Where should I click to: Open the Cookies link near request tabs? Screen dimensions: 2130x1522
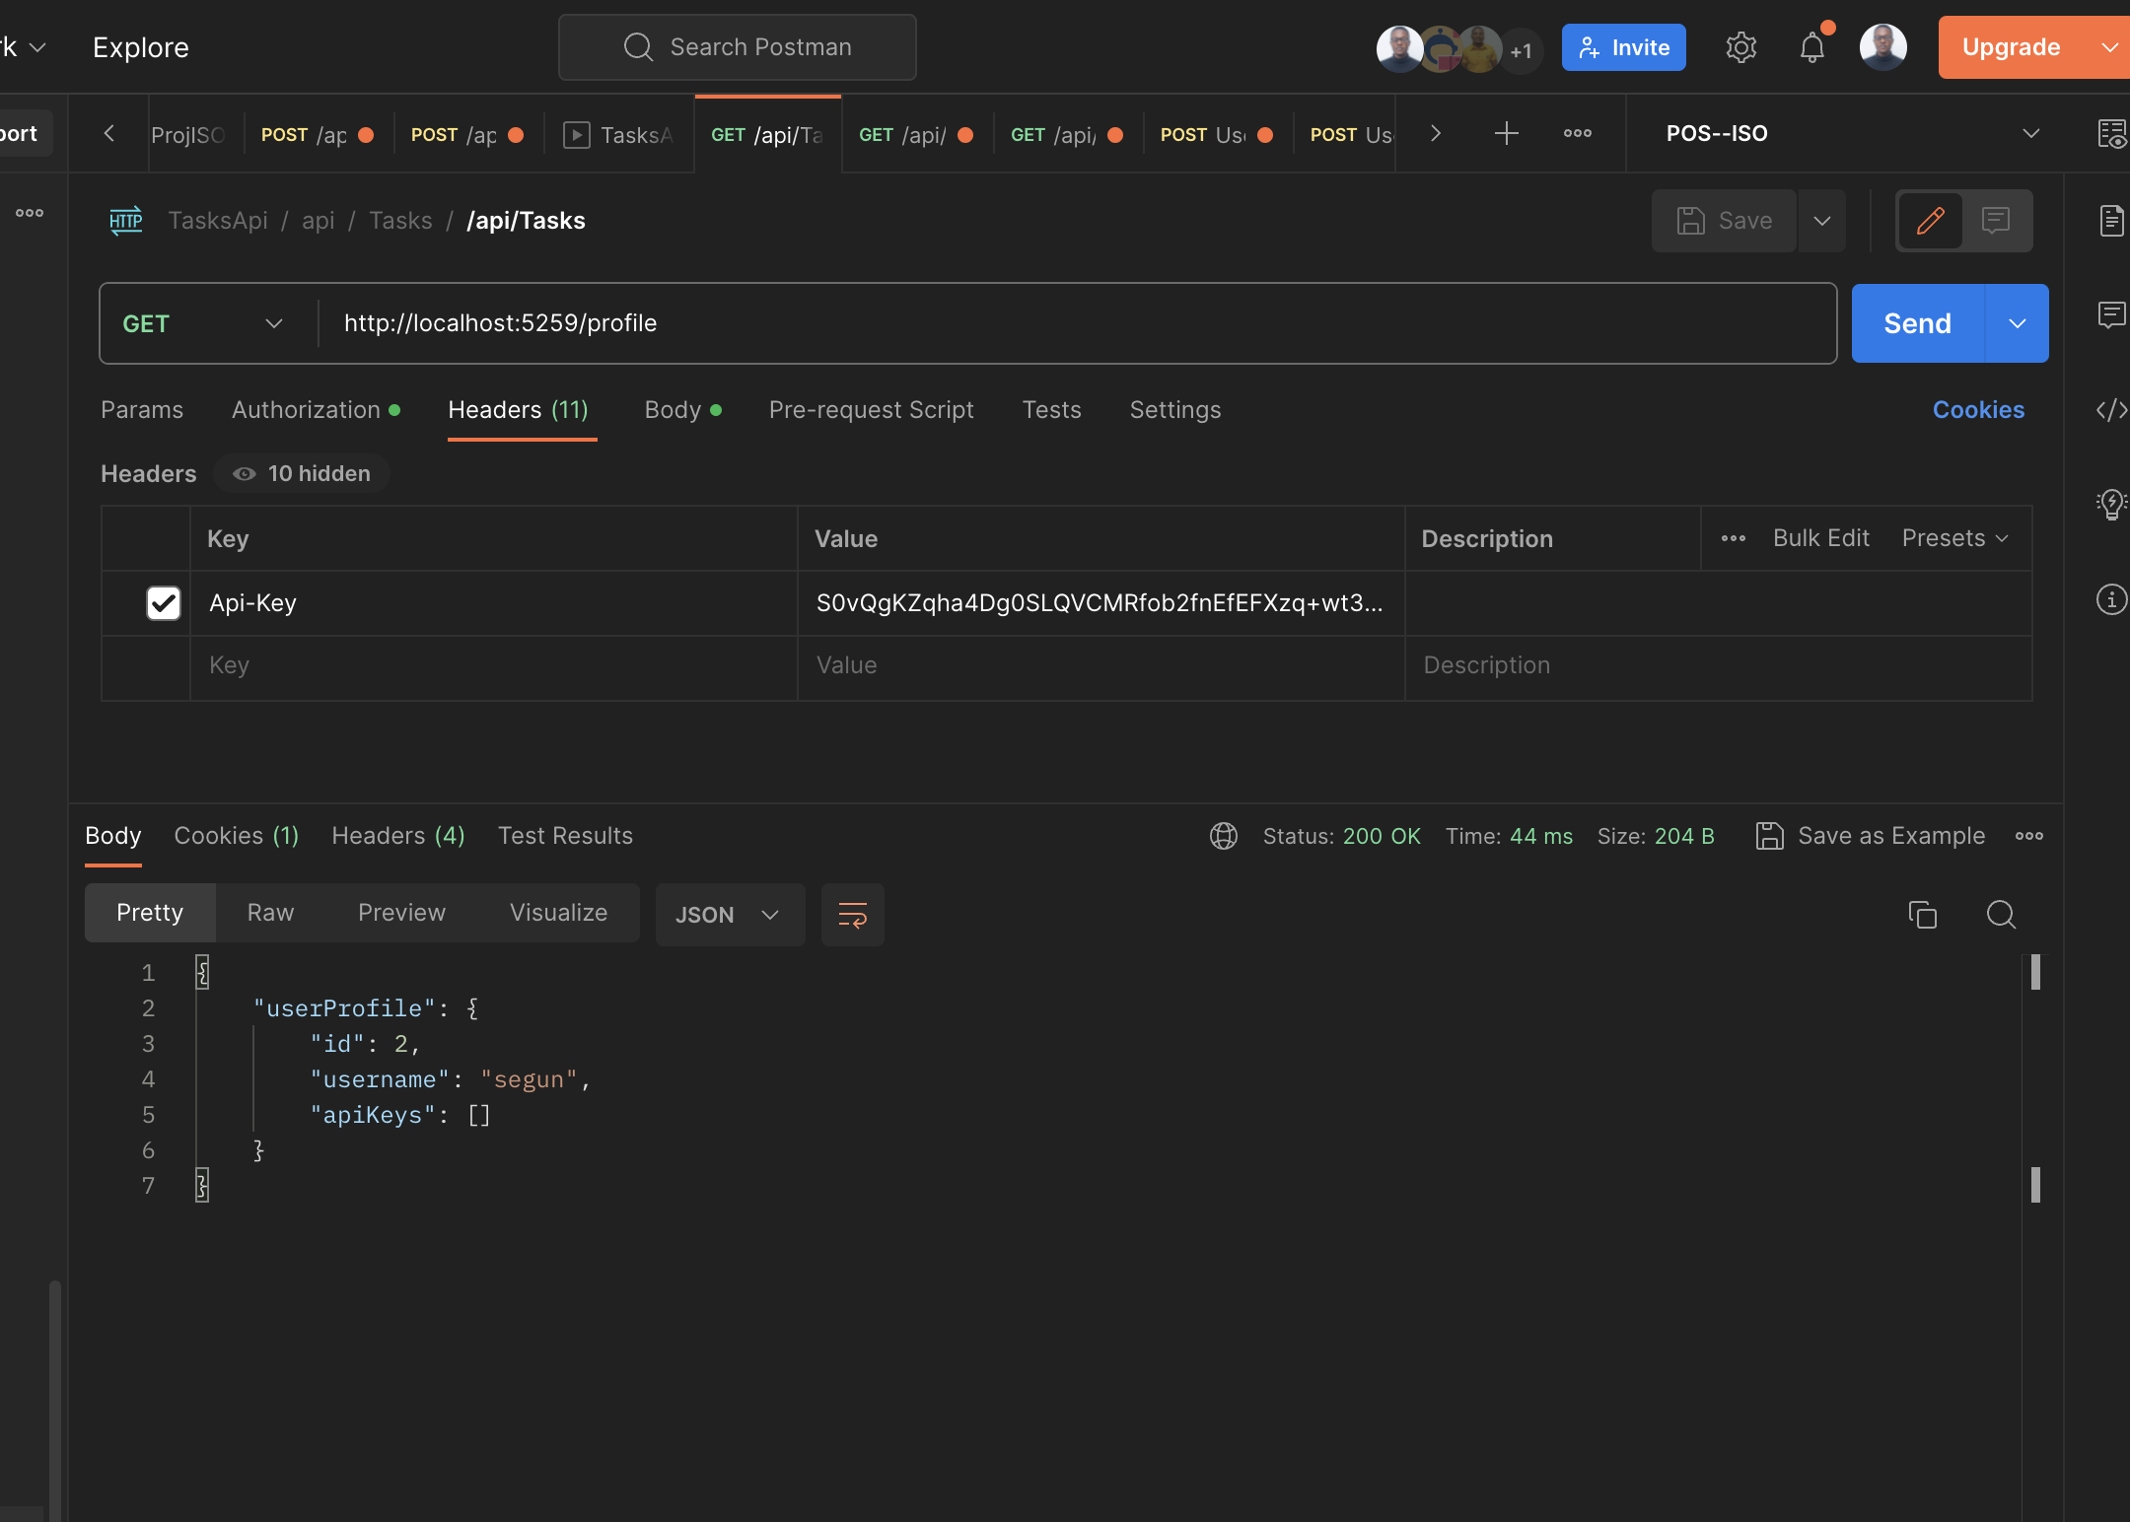pos(1977,410)
